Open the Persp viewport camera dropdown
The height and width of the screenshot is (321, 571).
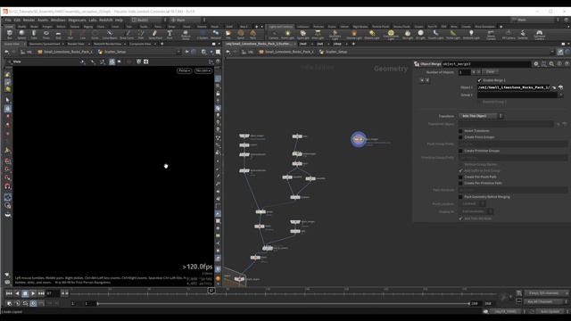[x=185, y=70]
